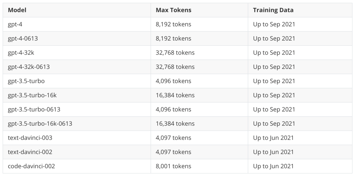Click the 8,001 tokens cell

(x=173, y=166)
